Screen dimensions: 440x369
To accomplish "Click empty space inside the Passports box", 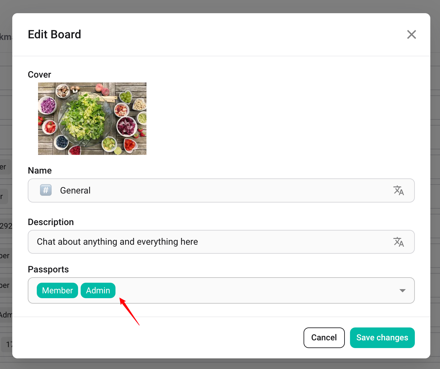I will [x=252, y=290].
